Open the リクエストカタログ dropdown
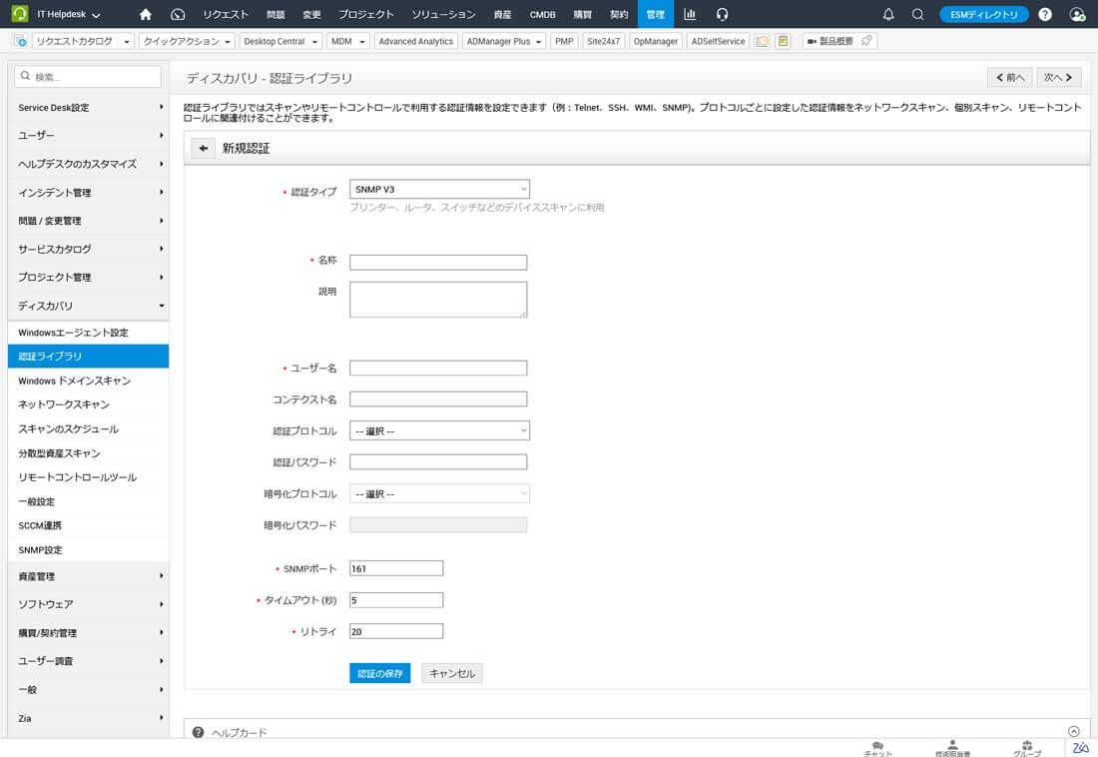Viewport: 1098px width, 757px height. [x=83, y=41]
